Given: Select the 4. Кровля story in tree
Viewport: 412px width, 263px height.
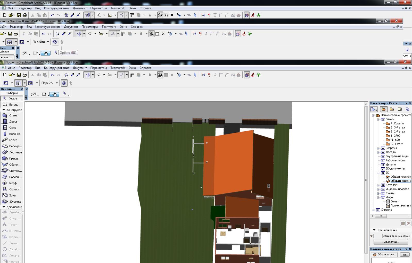Looking at the screenshot, I should tap(397, 123).
